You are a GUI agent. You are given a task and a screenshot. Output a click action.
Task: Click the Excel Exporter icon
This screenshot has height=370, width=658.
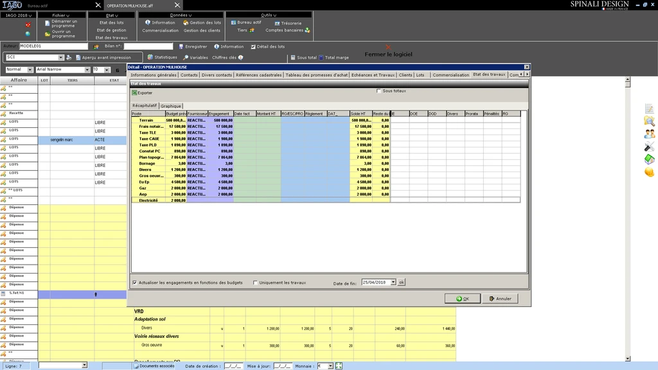click(x=135, y=93)
